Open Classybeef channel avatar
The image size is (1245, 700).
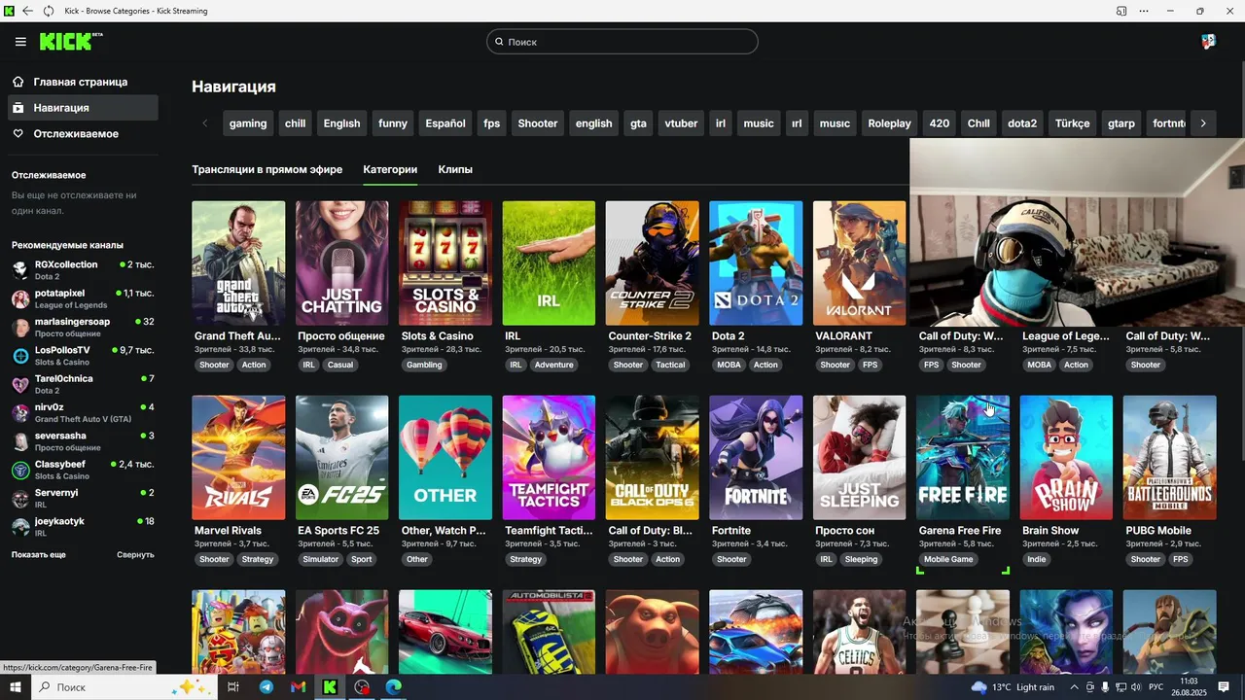coord(20,471)
